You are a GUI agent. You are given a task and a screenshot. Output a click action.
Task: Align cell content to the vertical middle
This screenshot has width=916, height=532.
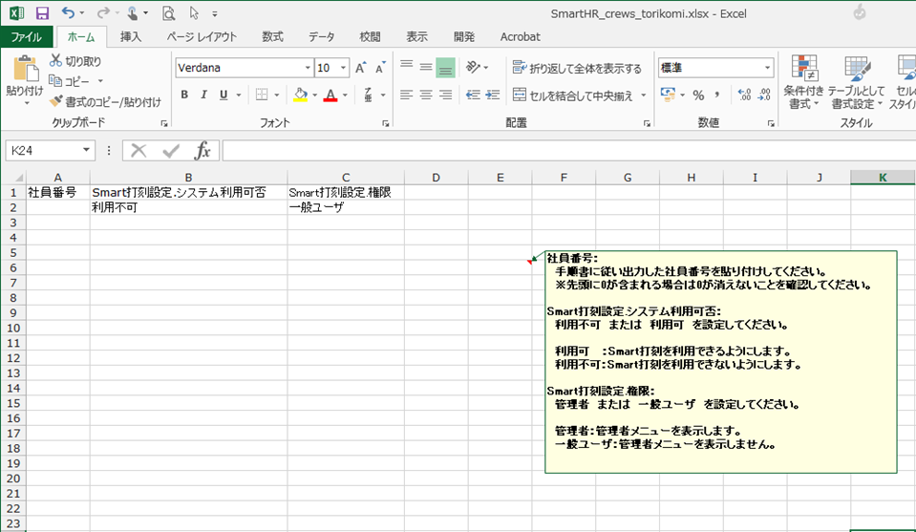[x=426, y=67]
